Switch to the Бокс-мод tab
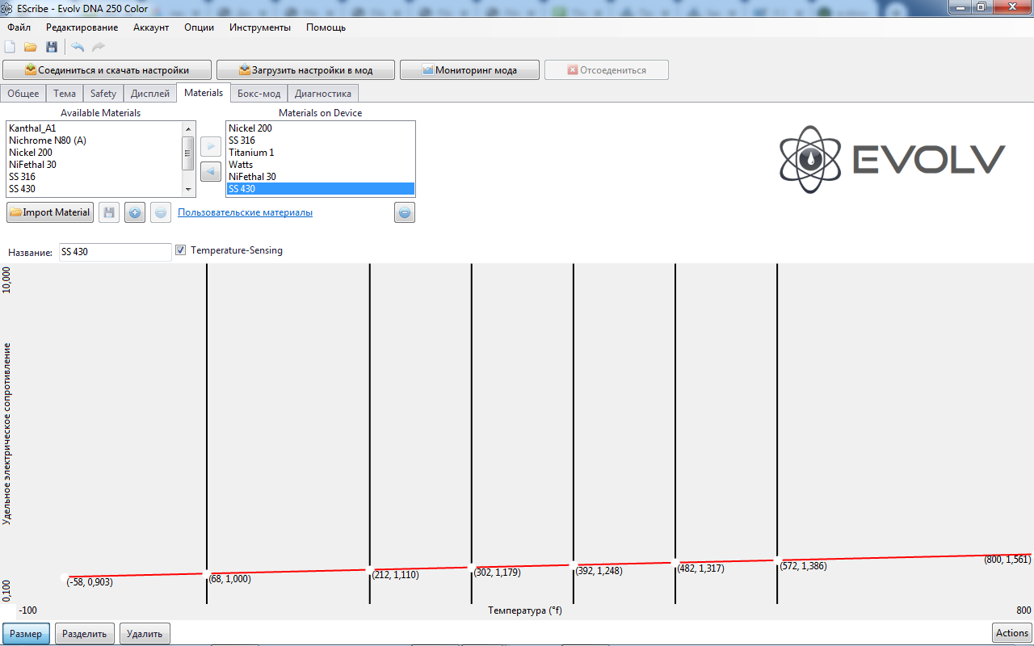The width and height of the screenshot is (1034, 646). click(258, 94)
